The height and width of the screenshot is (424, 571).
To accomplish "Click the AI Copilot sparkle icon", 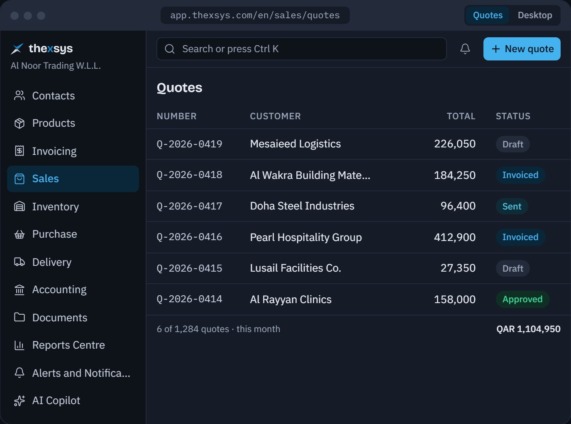I will 20,401.
